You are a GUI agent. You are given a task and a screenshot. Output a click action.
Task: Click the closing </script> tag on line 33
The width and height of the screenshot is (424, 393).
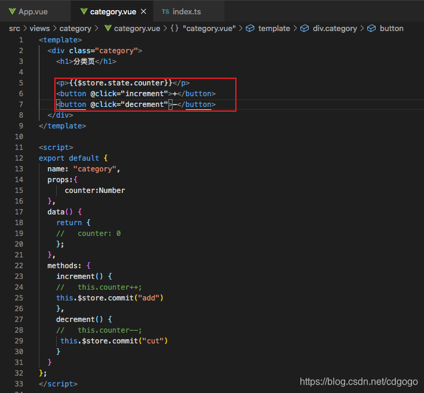(58, 384)
